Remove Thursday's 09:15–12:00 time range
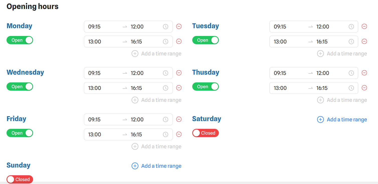Image resolution: width=378 pixels, height=184 pixels. (364, 73)
